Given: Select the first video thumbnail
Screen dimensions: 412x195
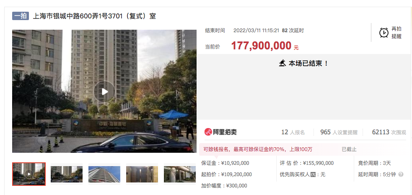Looking at the screenshot, I should coord(29,174).
